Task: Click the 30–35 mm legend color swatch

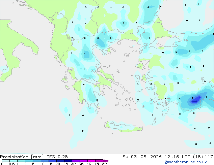Action: click(76, 161)
